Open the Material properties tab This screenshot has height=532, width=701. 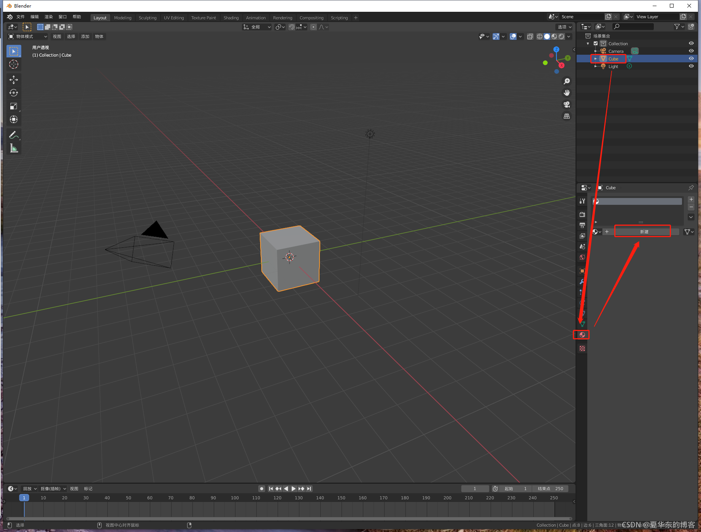pos(582,335)
